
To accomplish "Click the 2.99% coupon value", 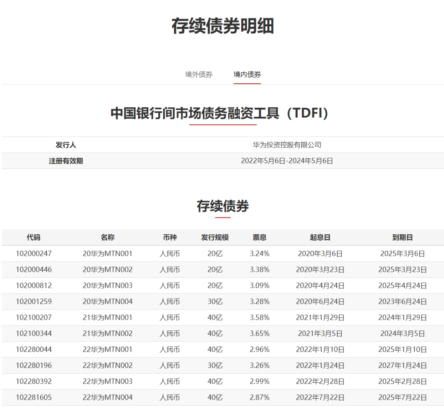I will (260, 381).
